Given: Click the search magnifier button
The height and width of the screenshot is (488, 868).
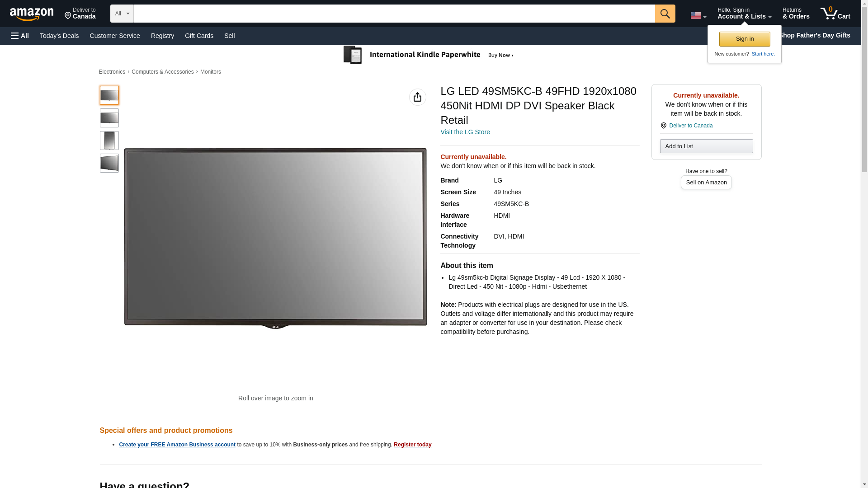Looking at the screenshot, I should coord(665,14).
